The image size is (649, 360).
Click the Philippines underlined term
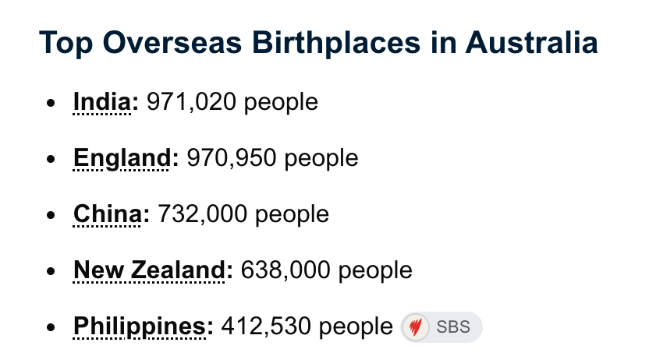tap(140, 326)
